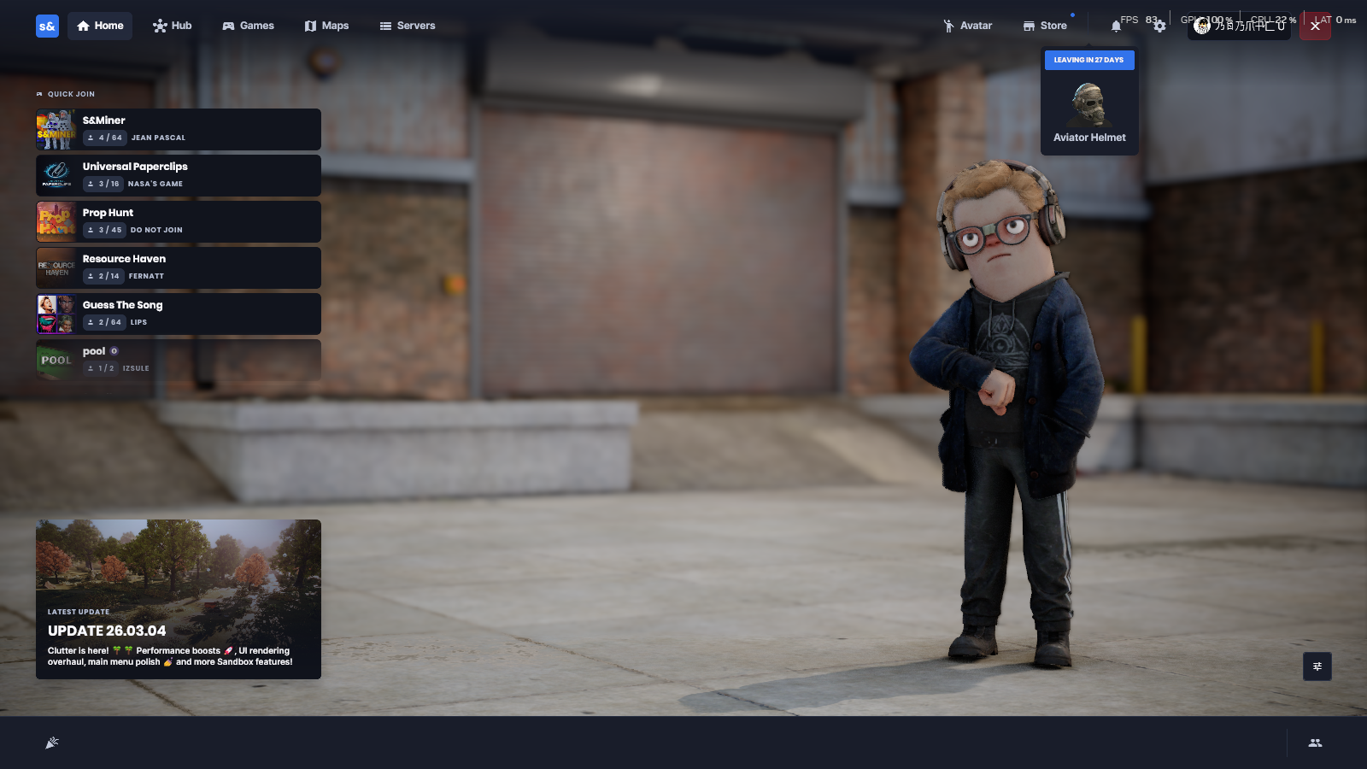Screen dimensions: 1367x769
Task: Switch to the Games tab
Action: tap(248, 26)
